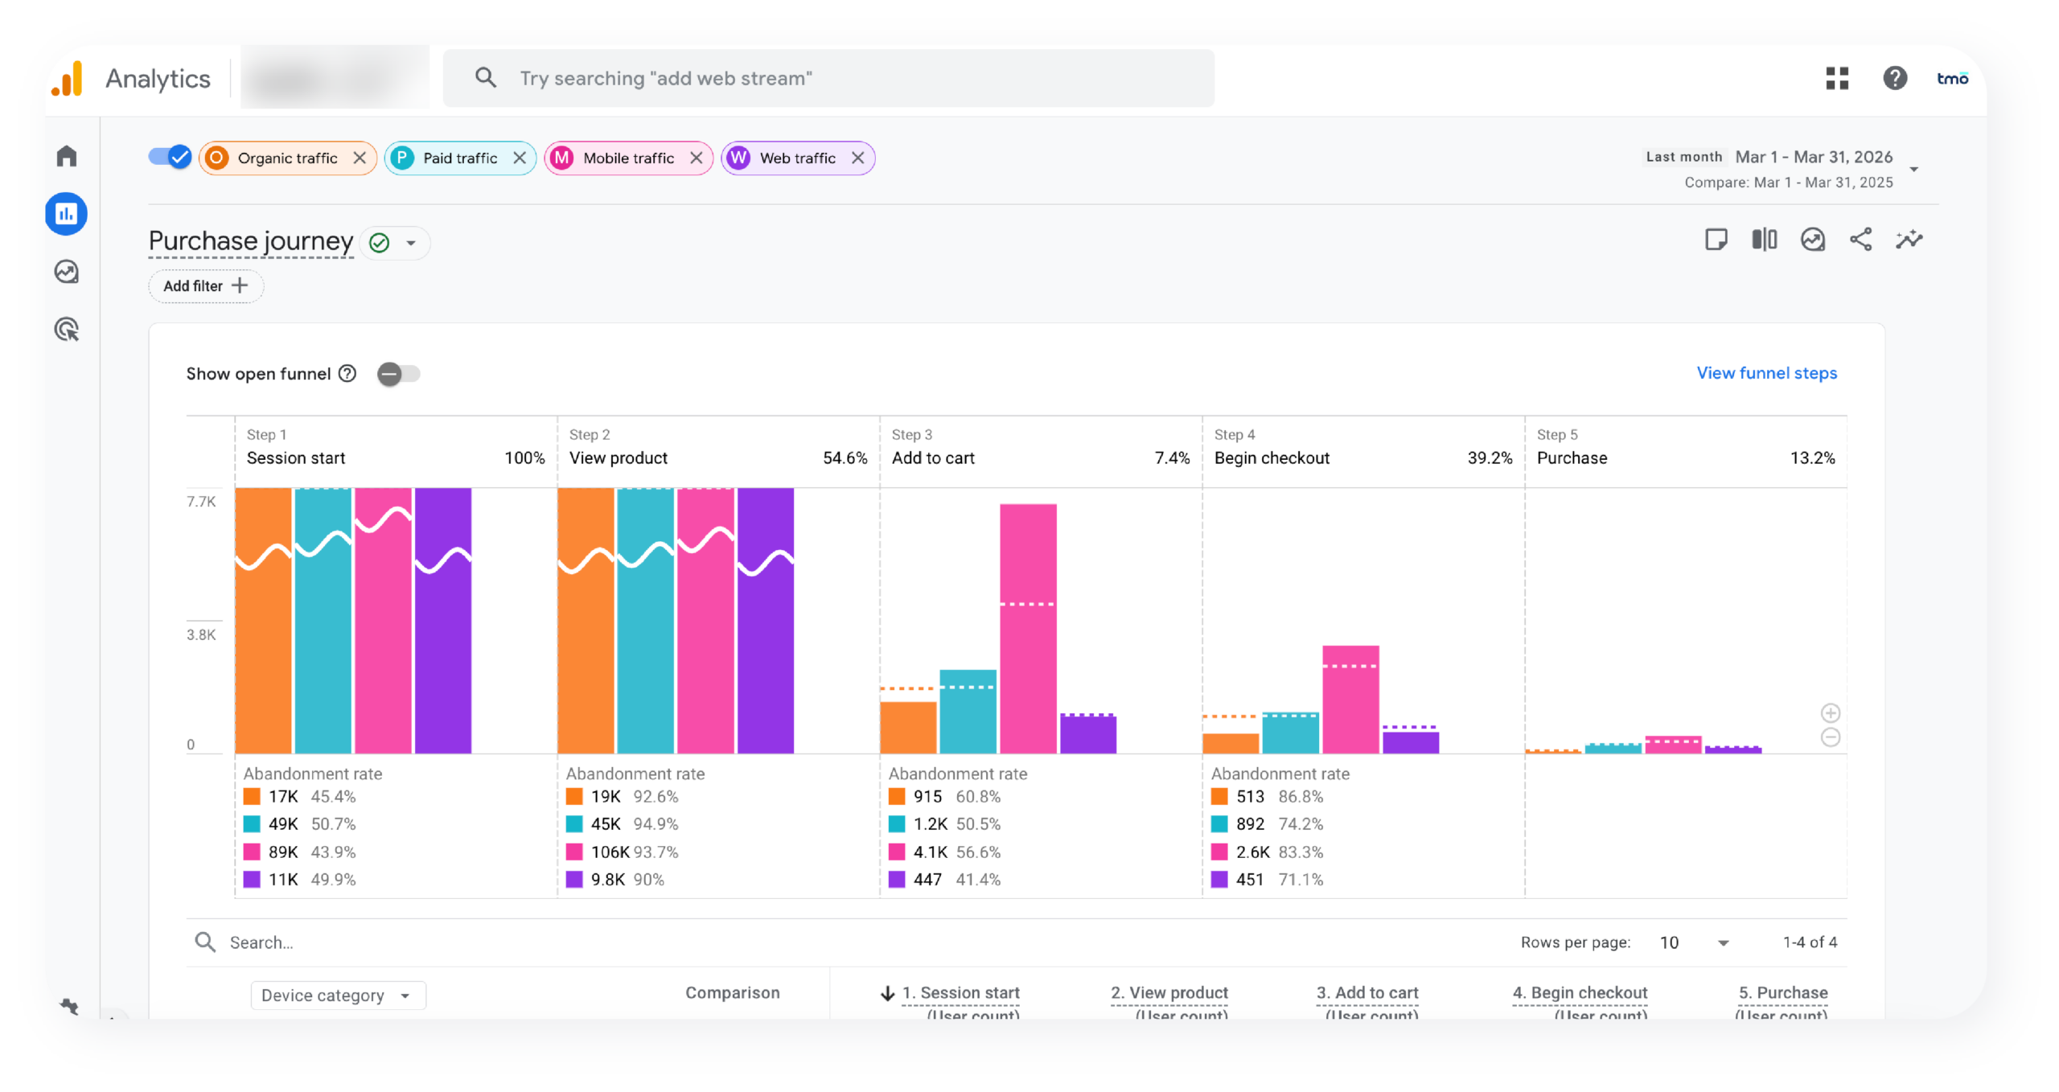This screenshot has height=1092, width=2059.
Task: Click View funnel steps link
Action: (1765, 372)
